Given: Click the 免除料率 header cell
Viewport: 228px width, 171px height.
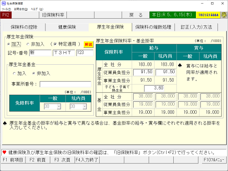Looking at the screenshot, I should (24, 103).
